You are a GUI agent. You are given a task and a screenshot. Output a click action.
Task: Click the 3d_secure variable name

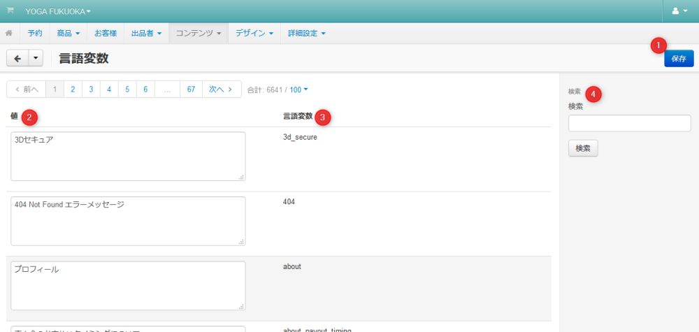tap(300, 137)
